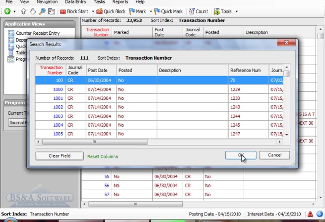Image resolution: width=325 pixels, height=222 pixels.
Task: Click the Posting Date status bar entry
Action: [x=215, y=214]
